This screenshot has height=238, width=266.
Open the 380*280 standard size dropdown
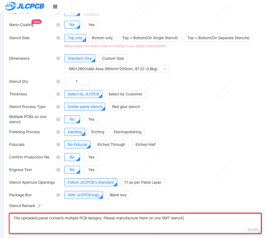116,69
